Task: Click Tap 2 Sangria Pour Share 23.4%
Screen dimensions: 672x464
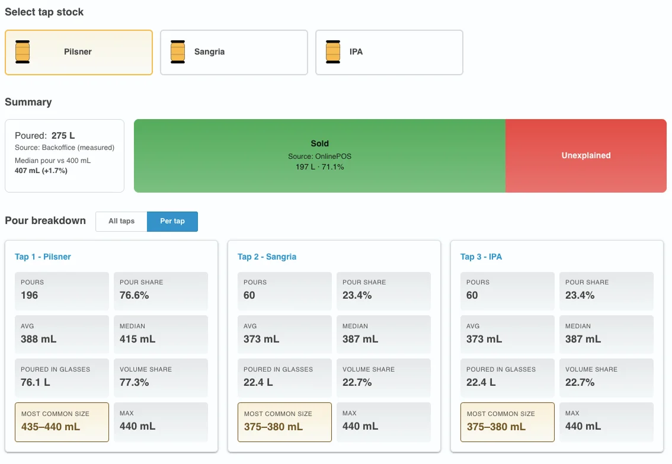Action: [x=383, y=291]
